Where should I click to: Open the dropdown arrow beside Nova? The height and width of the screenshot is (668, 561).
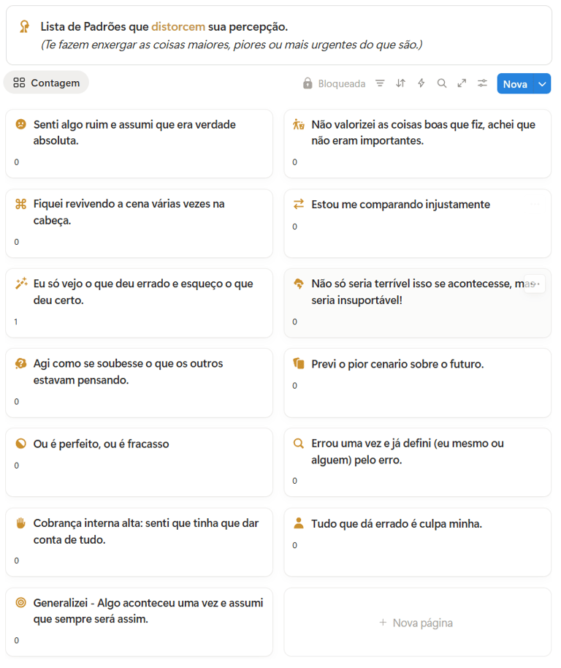(x=542, y=84)
